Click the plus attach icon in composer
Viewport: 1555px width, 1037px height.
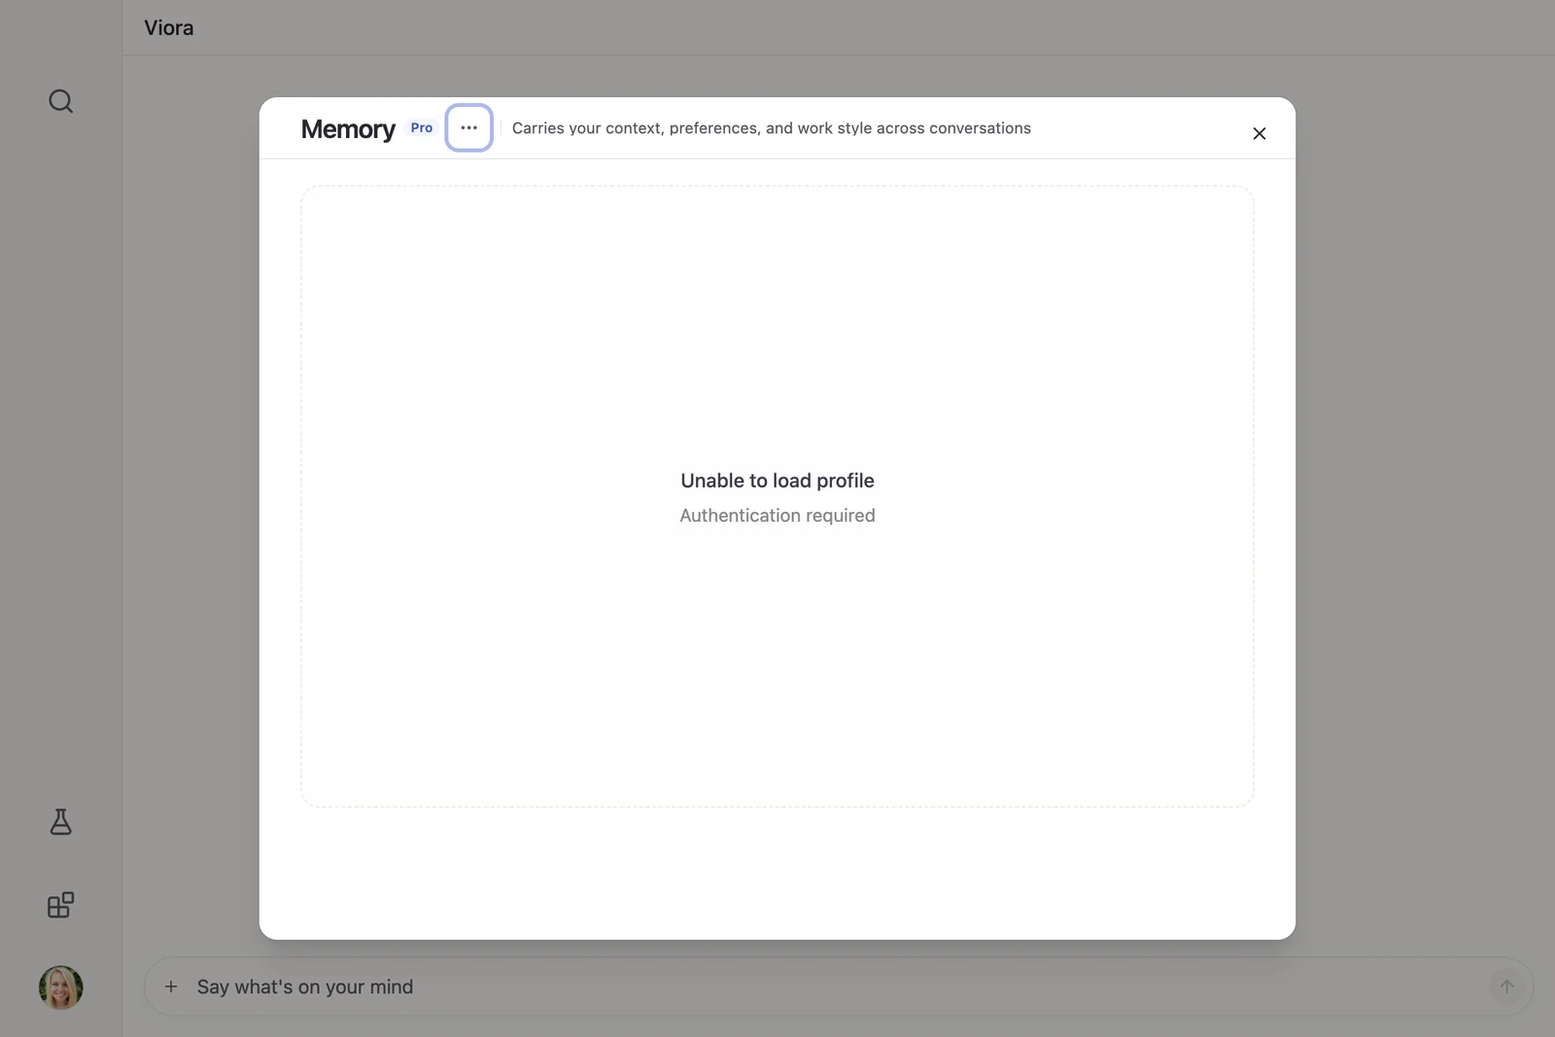[171, 986]
